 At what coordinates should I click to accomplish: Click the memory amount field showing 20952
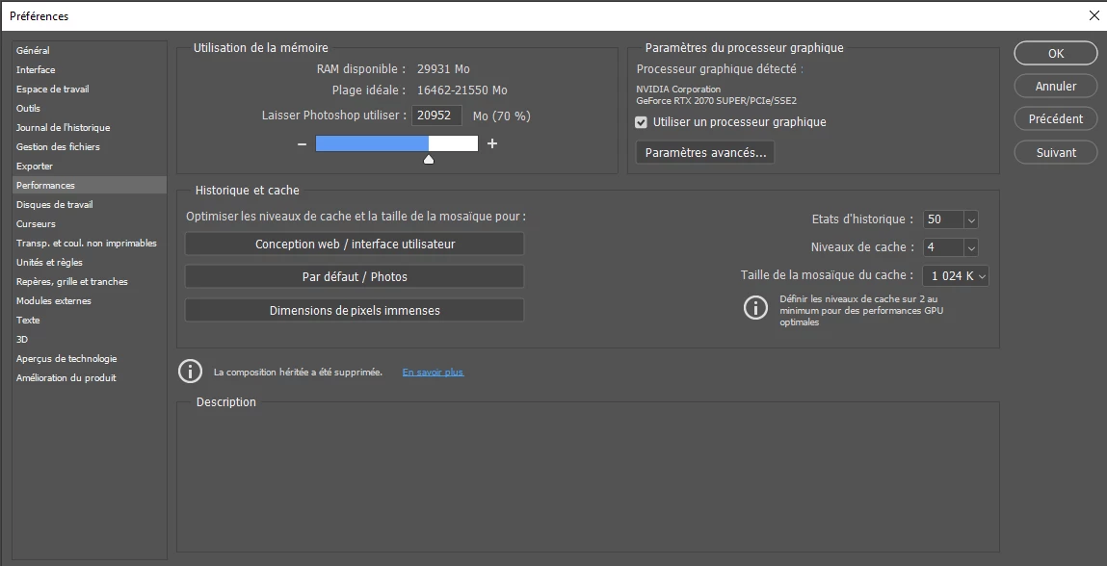(x=437, y=116)
